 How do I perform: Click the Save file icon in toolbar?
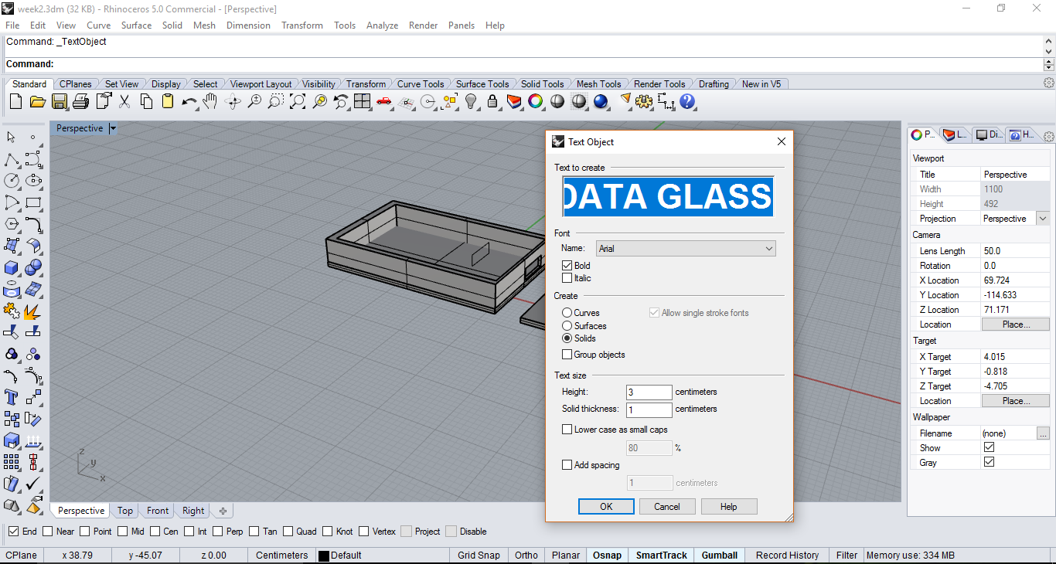[x=59, y=101]
